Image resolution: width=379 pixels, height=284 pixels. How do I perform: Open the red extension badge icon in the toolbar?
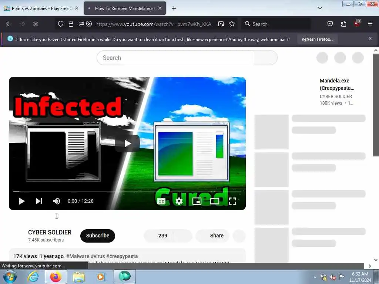click(357, 23)
